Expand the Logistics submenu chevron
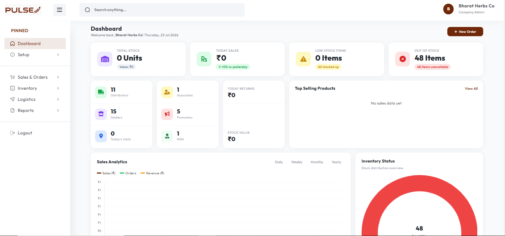Screen dimensions: 505x236 pyautogui.click(x=58, y=99)
